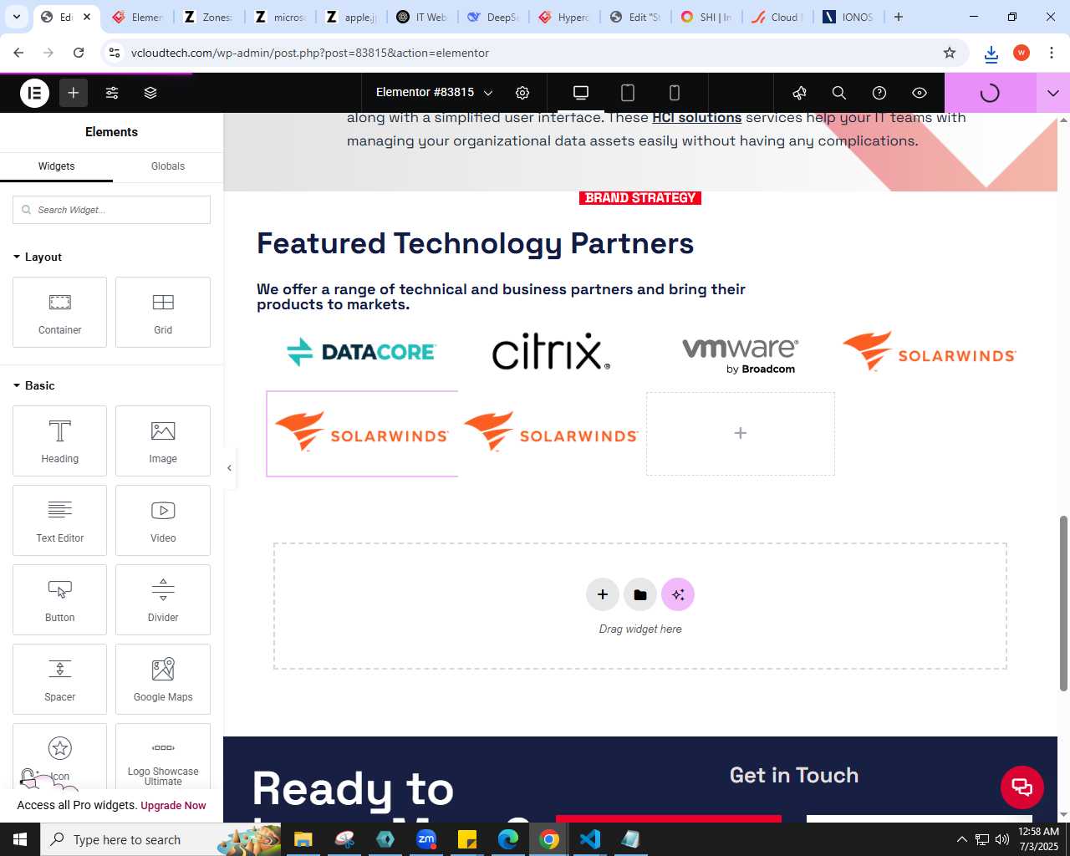This screenshot has width=1070, height=856.
Task: Select the Citrix logo image
Action: pyautogui.click(x=551, y=352)
